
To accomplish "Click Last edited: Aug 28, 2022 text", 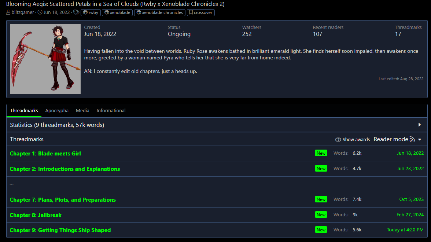I will point(401,79).
